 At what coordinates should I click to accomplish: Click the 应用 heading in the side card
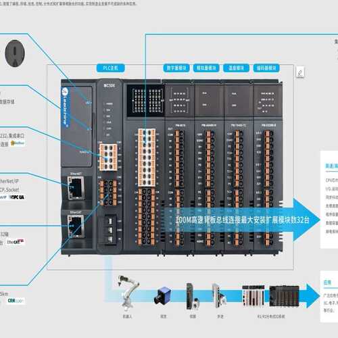[327, 283]
